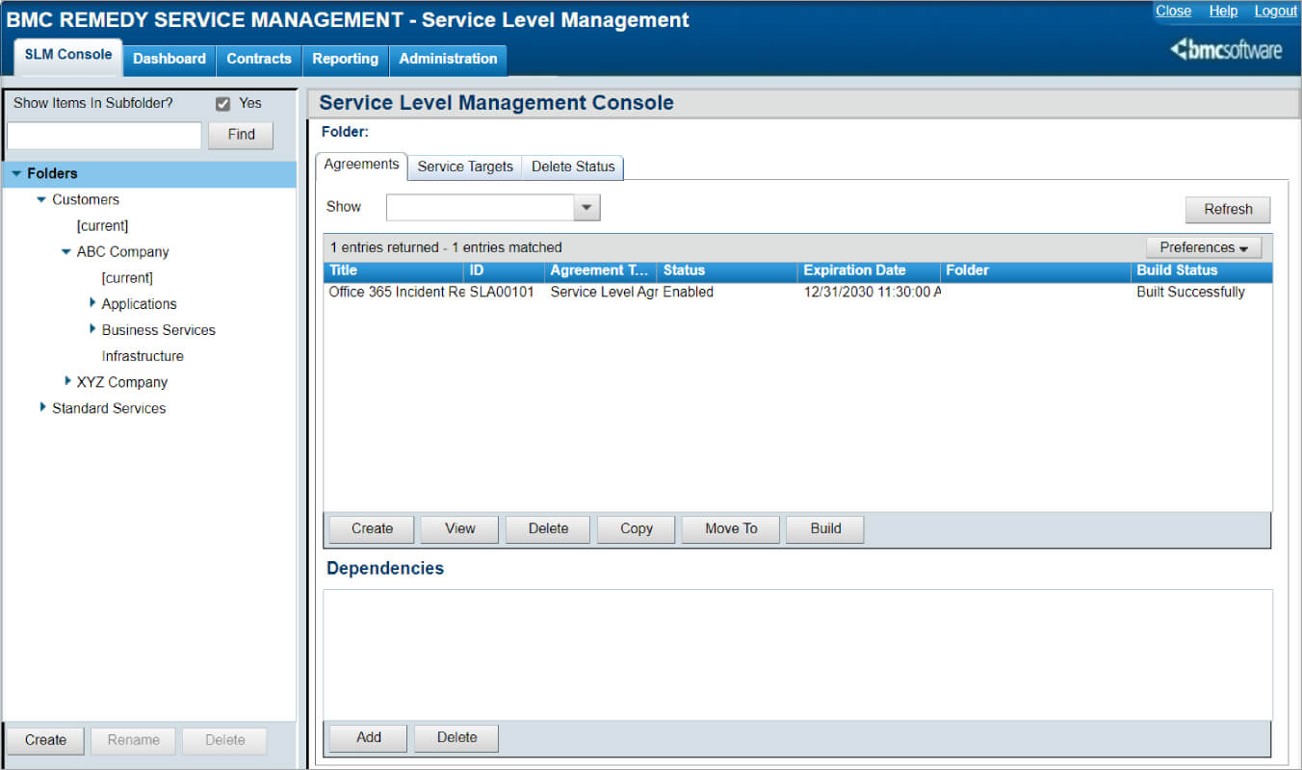Focus the folder search input field
This screenshot has width=1302, height=770.
pyautogui.click(x=104, y=135)
